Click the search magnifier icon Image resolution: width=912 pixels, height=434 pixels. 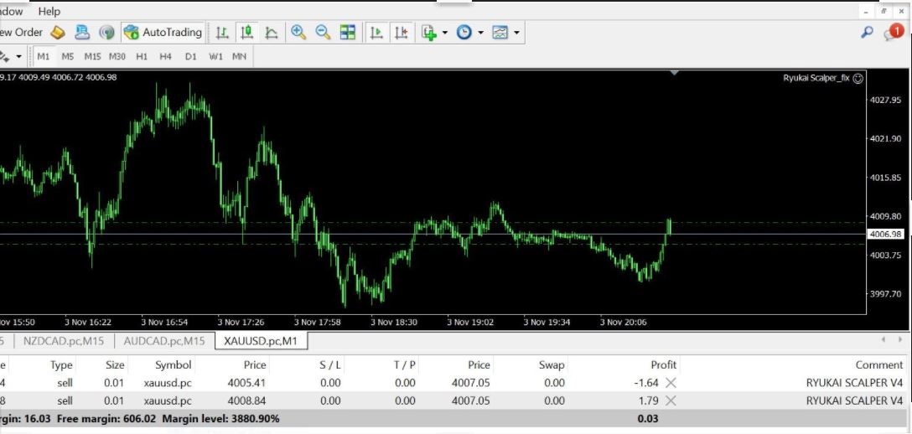pos(868,33)
